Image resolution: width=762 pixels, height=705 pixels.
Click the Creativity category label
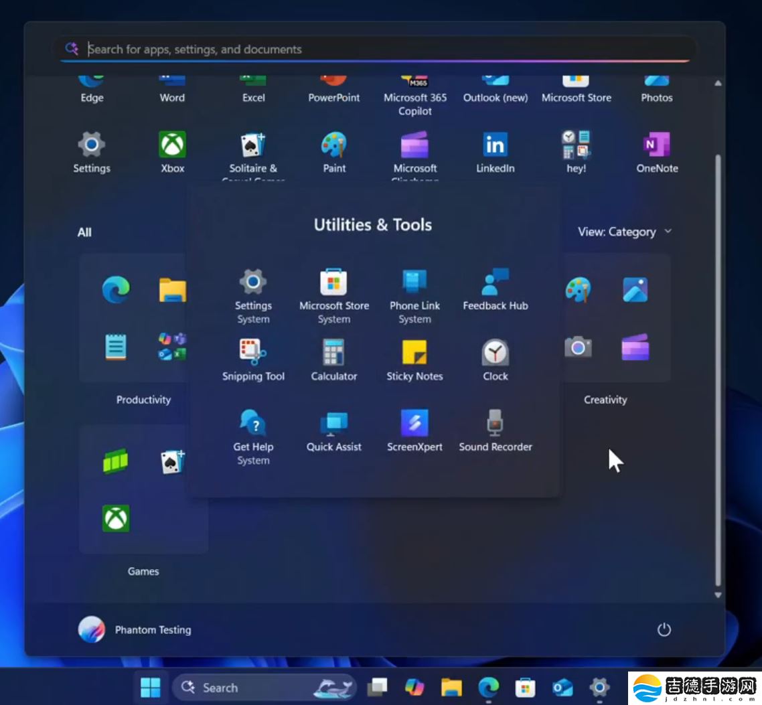tap(605, 400)
